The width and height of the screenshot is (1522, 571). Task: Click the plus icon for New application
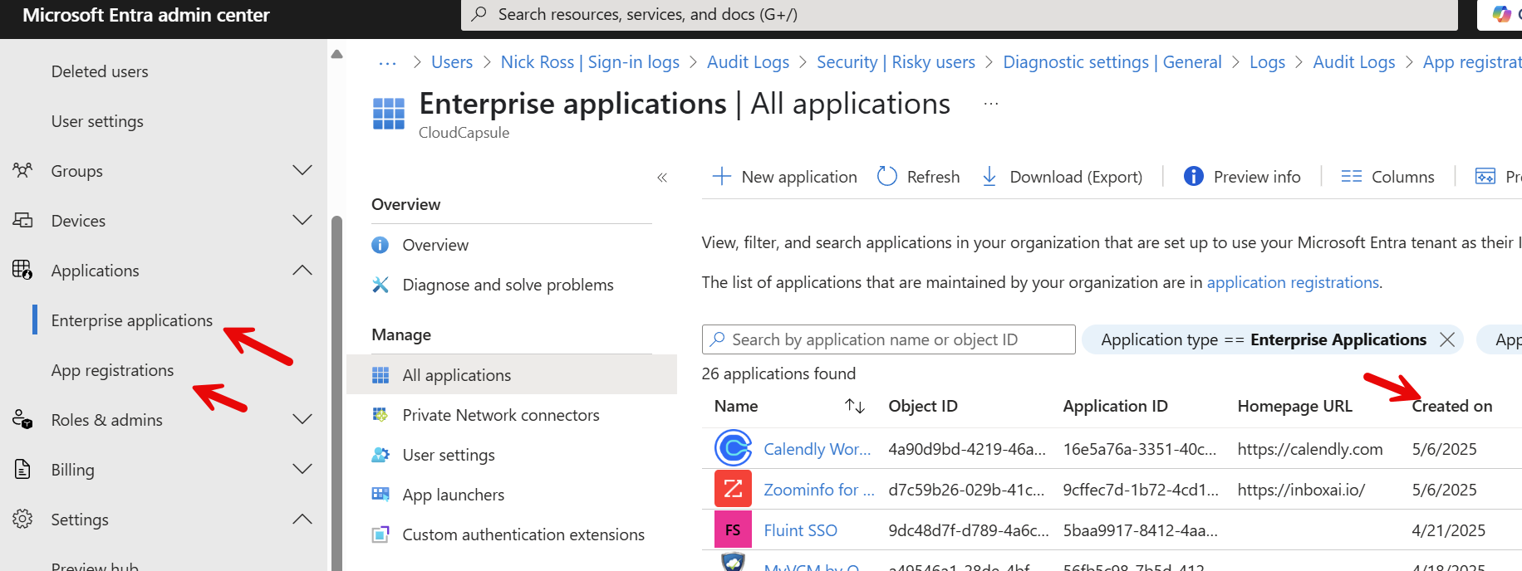(x=722, y=176)
